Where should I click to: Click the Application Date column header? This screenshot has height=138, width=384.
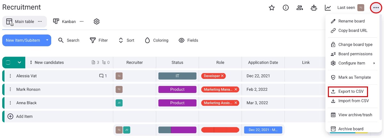pos(263,62)
